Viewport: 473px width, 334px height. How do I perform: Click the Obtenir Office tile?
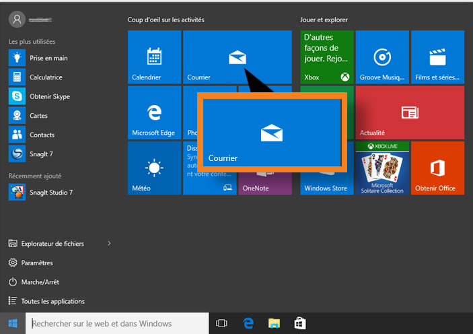438,168
